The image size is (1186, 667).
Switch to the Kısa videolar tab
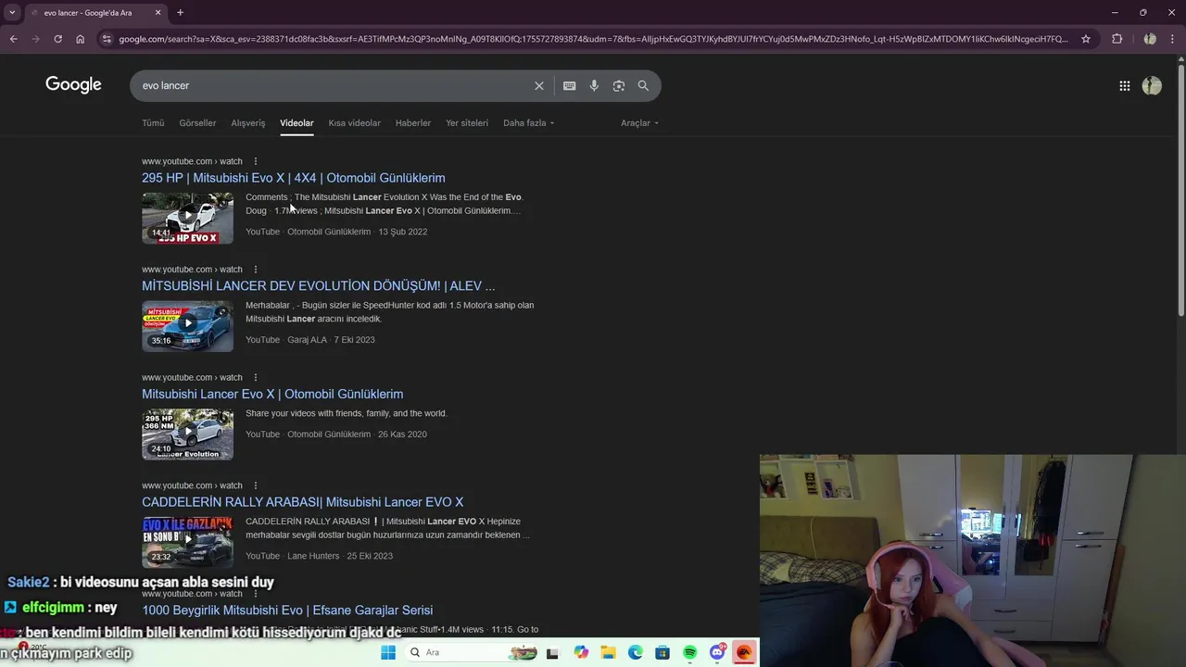point(354,122)
